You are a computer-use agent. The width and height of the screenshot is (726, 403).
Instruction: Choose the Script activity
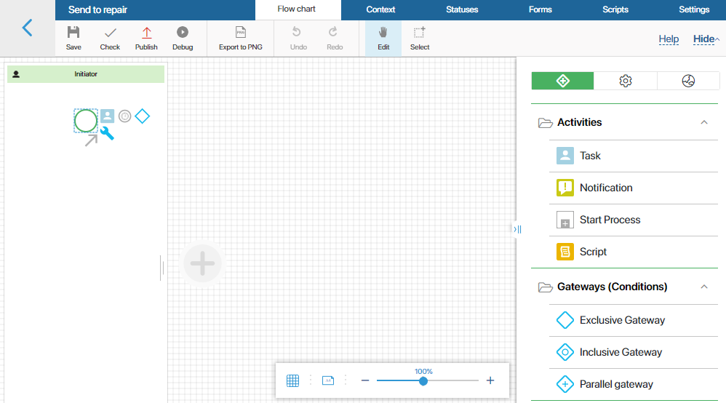[x=634, y=252]
